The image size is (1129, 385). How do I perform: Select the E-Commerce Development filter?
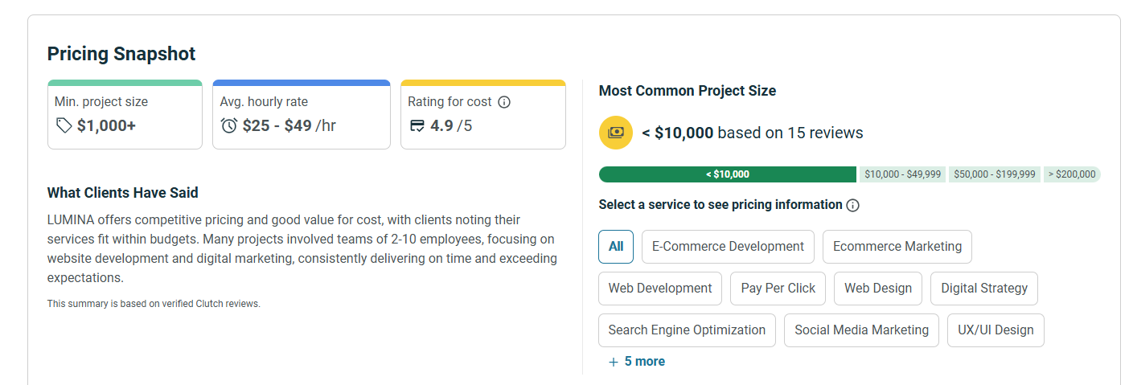[x=728, y=247]
